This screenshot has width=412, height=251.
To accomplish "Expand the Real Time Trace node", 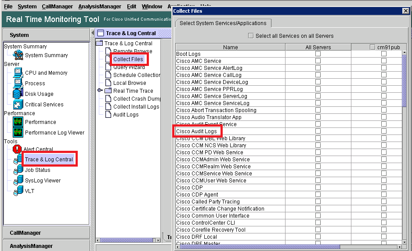I will [x=100, y=90].
